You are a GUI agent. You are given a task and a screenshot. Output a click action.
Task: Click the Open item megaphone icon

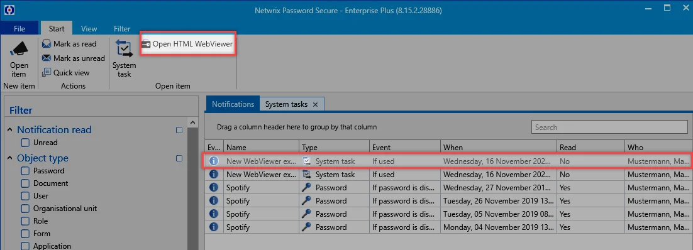coord(19,48)
